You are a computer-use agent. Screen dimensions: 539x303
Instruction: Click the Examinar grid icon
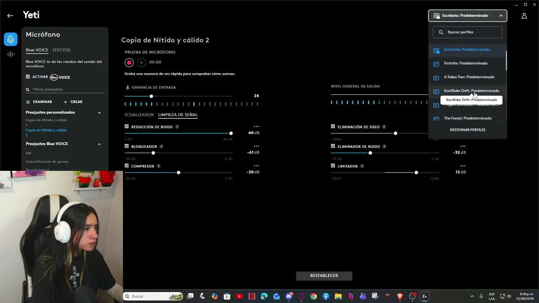click(28, 102)
